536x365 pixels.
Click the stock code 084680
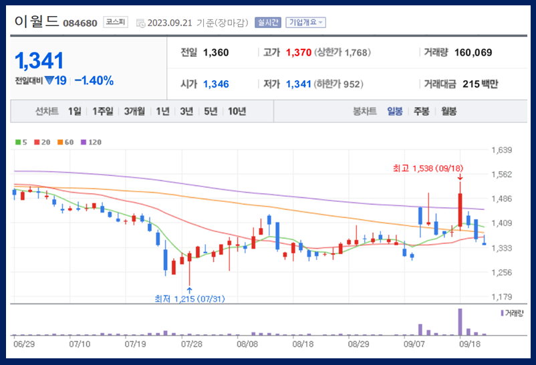pos(80,23)
